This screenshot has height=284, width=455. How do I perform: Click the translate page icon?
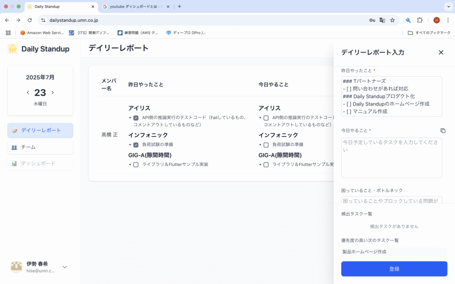[x=382, y=20]
